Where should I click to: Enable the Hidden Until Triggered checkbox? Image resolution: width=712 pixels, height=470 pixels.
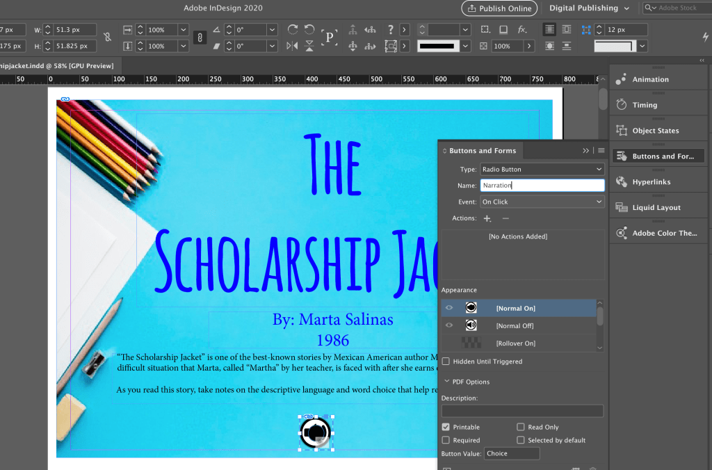pyautogui.click(x=446, y=362)
